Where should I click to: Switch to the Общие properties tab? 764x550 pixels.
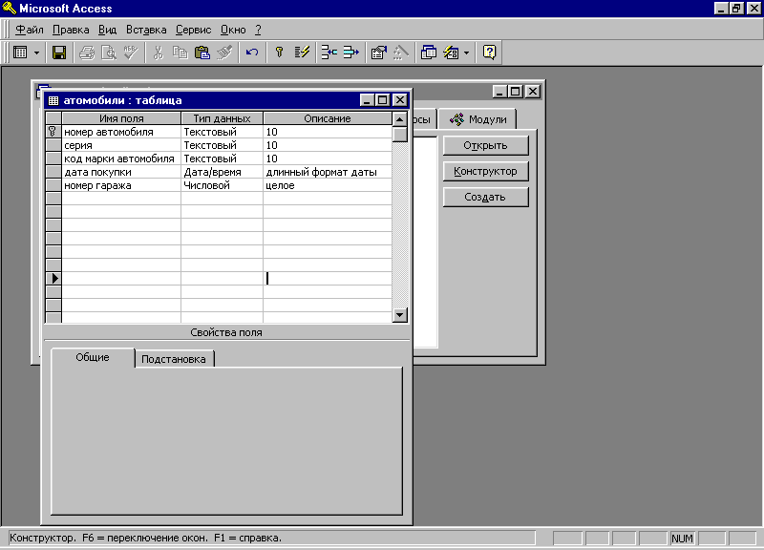pos(93,357)
